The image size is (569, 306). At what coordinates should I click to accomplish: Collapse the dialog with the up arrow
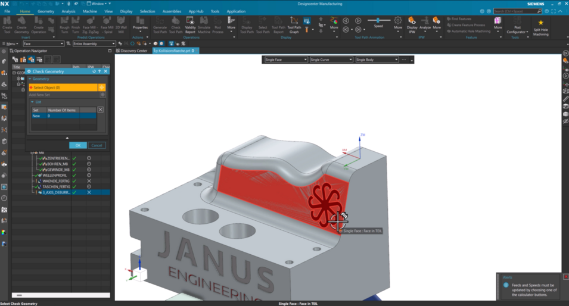coord(67,138)
